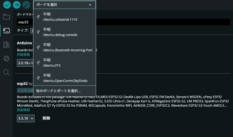
Task: Click USB icon beside /dev/cu.V15
Action: point(38,63)
